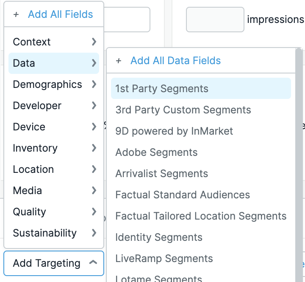The height and width of the screenshot is (282, 305).
Task: Click the Sustainability chevron arrow
Action: [94, 233]
